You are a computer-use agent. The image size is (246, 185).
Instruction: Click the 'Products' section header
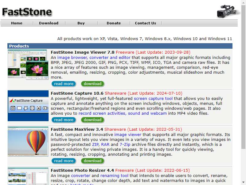[x=120, y=46]
